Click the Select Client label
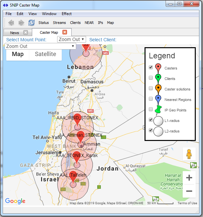This screenshot has height=217, width=203. coord(103,40)
